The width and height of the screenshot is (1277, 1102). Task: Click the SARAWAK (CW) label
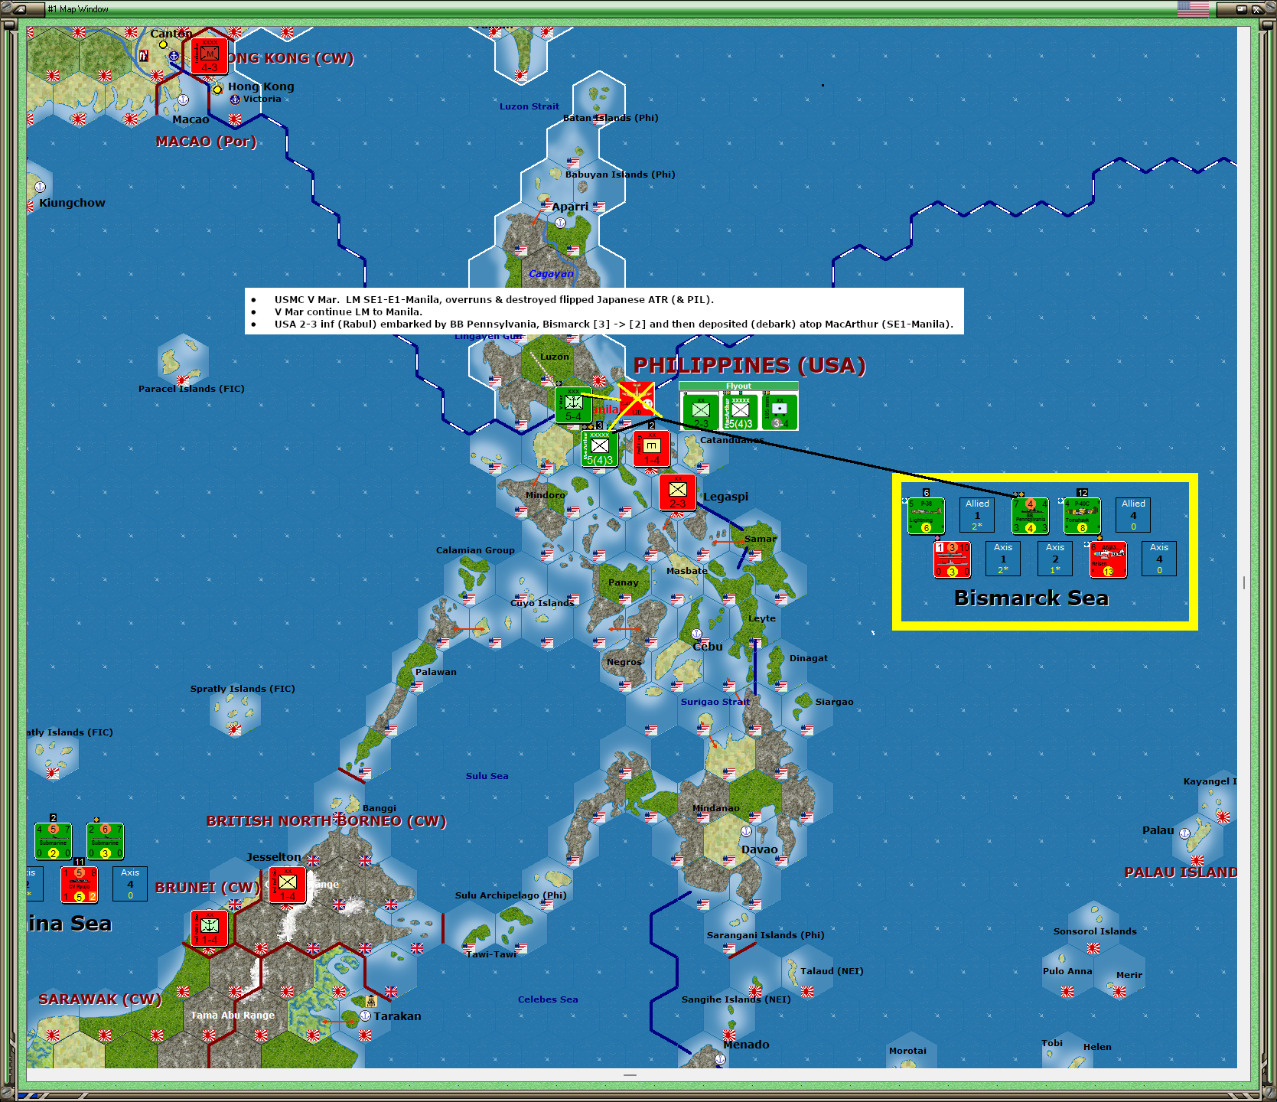click(x=99, y=999)
